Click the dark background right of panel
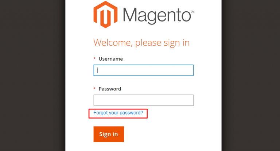 251,75
